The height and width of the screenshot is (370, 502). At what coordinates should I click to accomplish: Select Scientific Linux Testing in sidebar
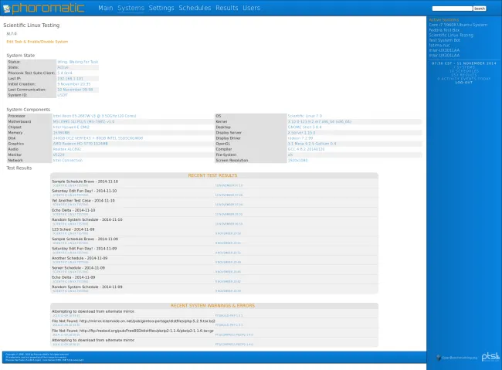pyautogui.click(x=451, y=36)
